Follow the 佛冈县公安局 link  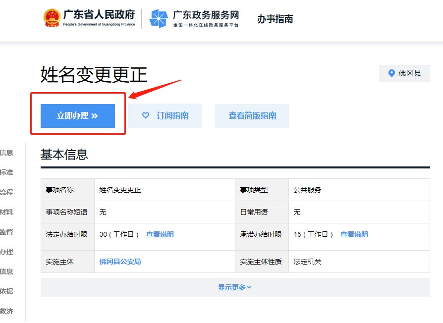[120, 262]
